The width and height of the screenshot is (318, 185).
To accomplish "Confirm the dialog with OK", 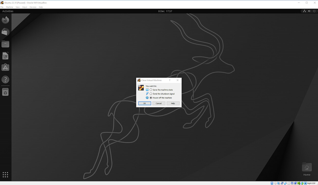I will 144,103.
